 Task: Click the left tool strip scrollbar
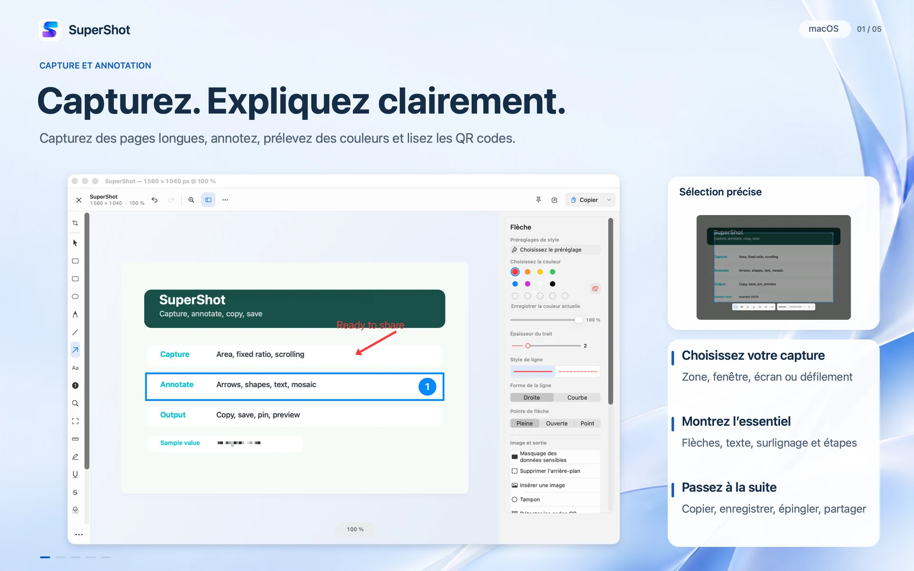(87, 341)
